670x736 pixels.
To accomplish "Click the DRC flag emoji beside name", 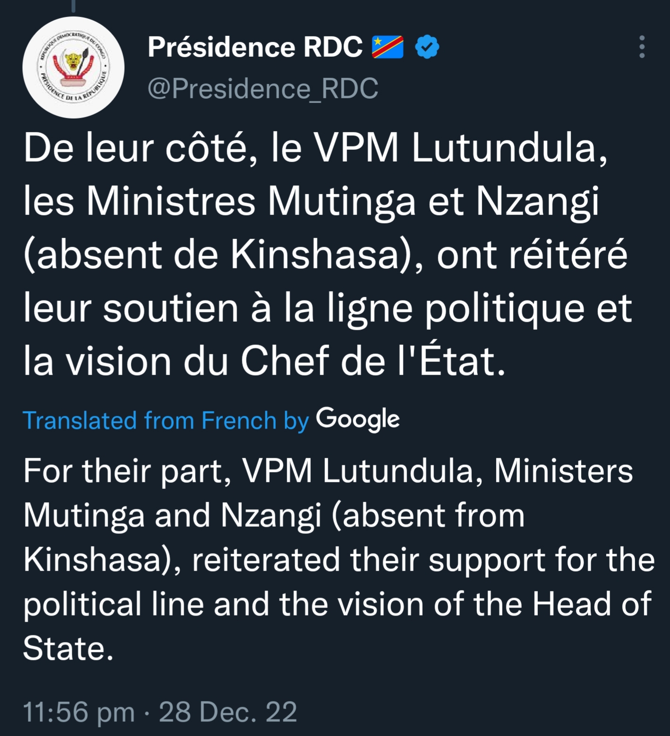I will tap(388, 47).
